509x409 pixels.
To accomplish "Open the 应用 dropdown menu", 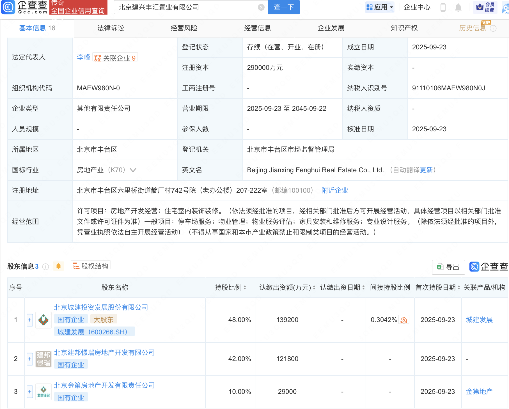I will pyautogui.click(x=380, y=7).
